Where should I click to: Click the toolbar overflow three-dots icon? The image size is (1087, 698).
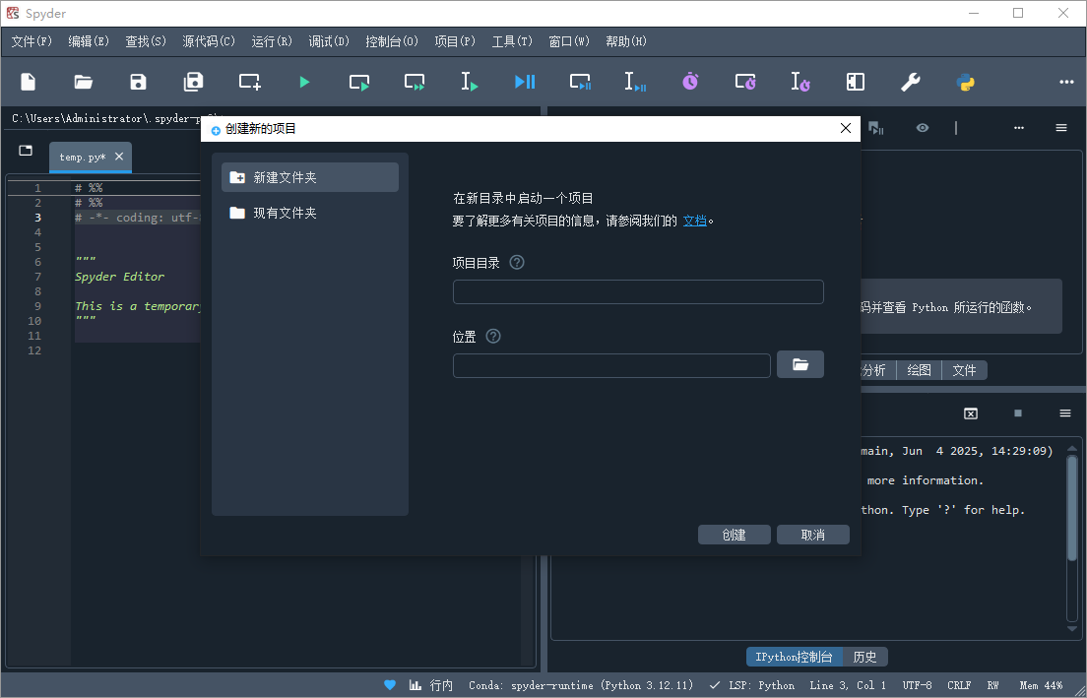[x=1066, y=82]
